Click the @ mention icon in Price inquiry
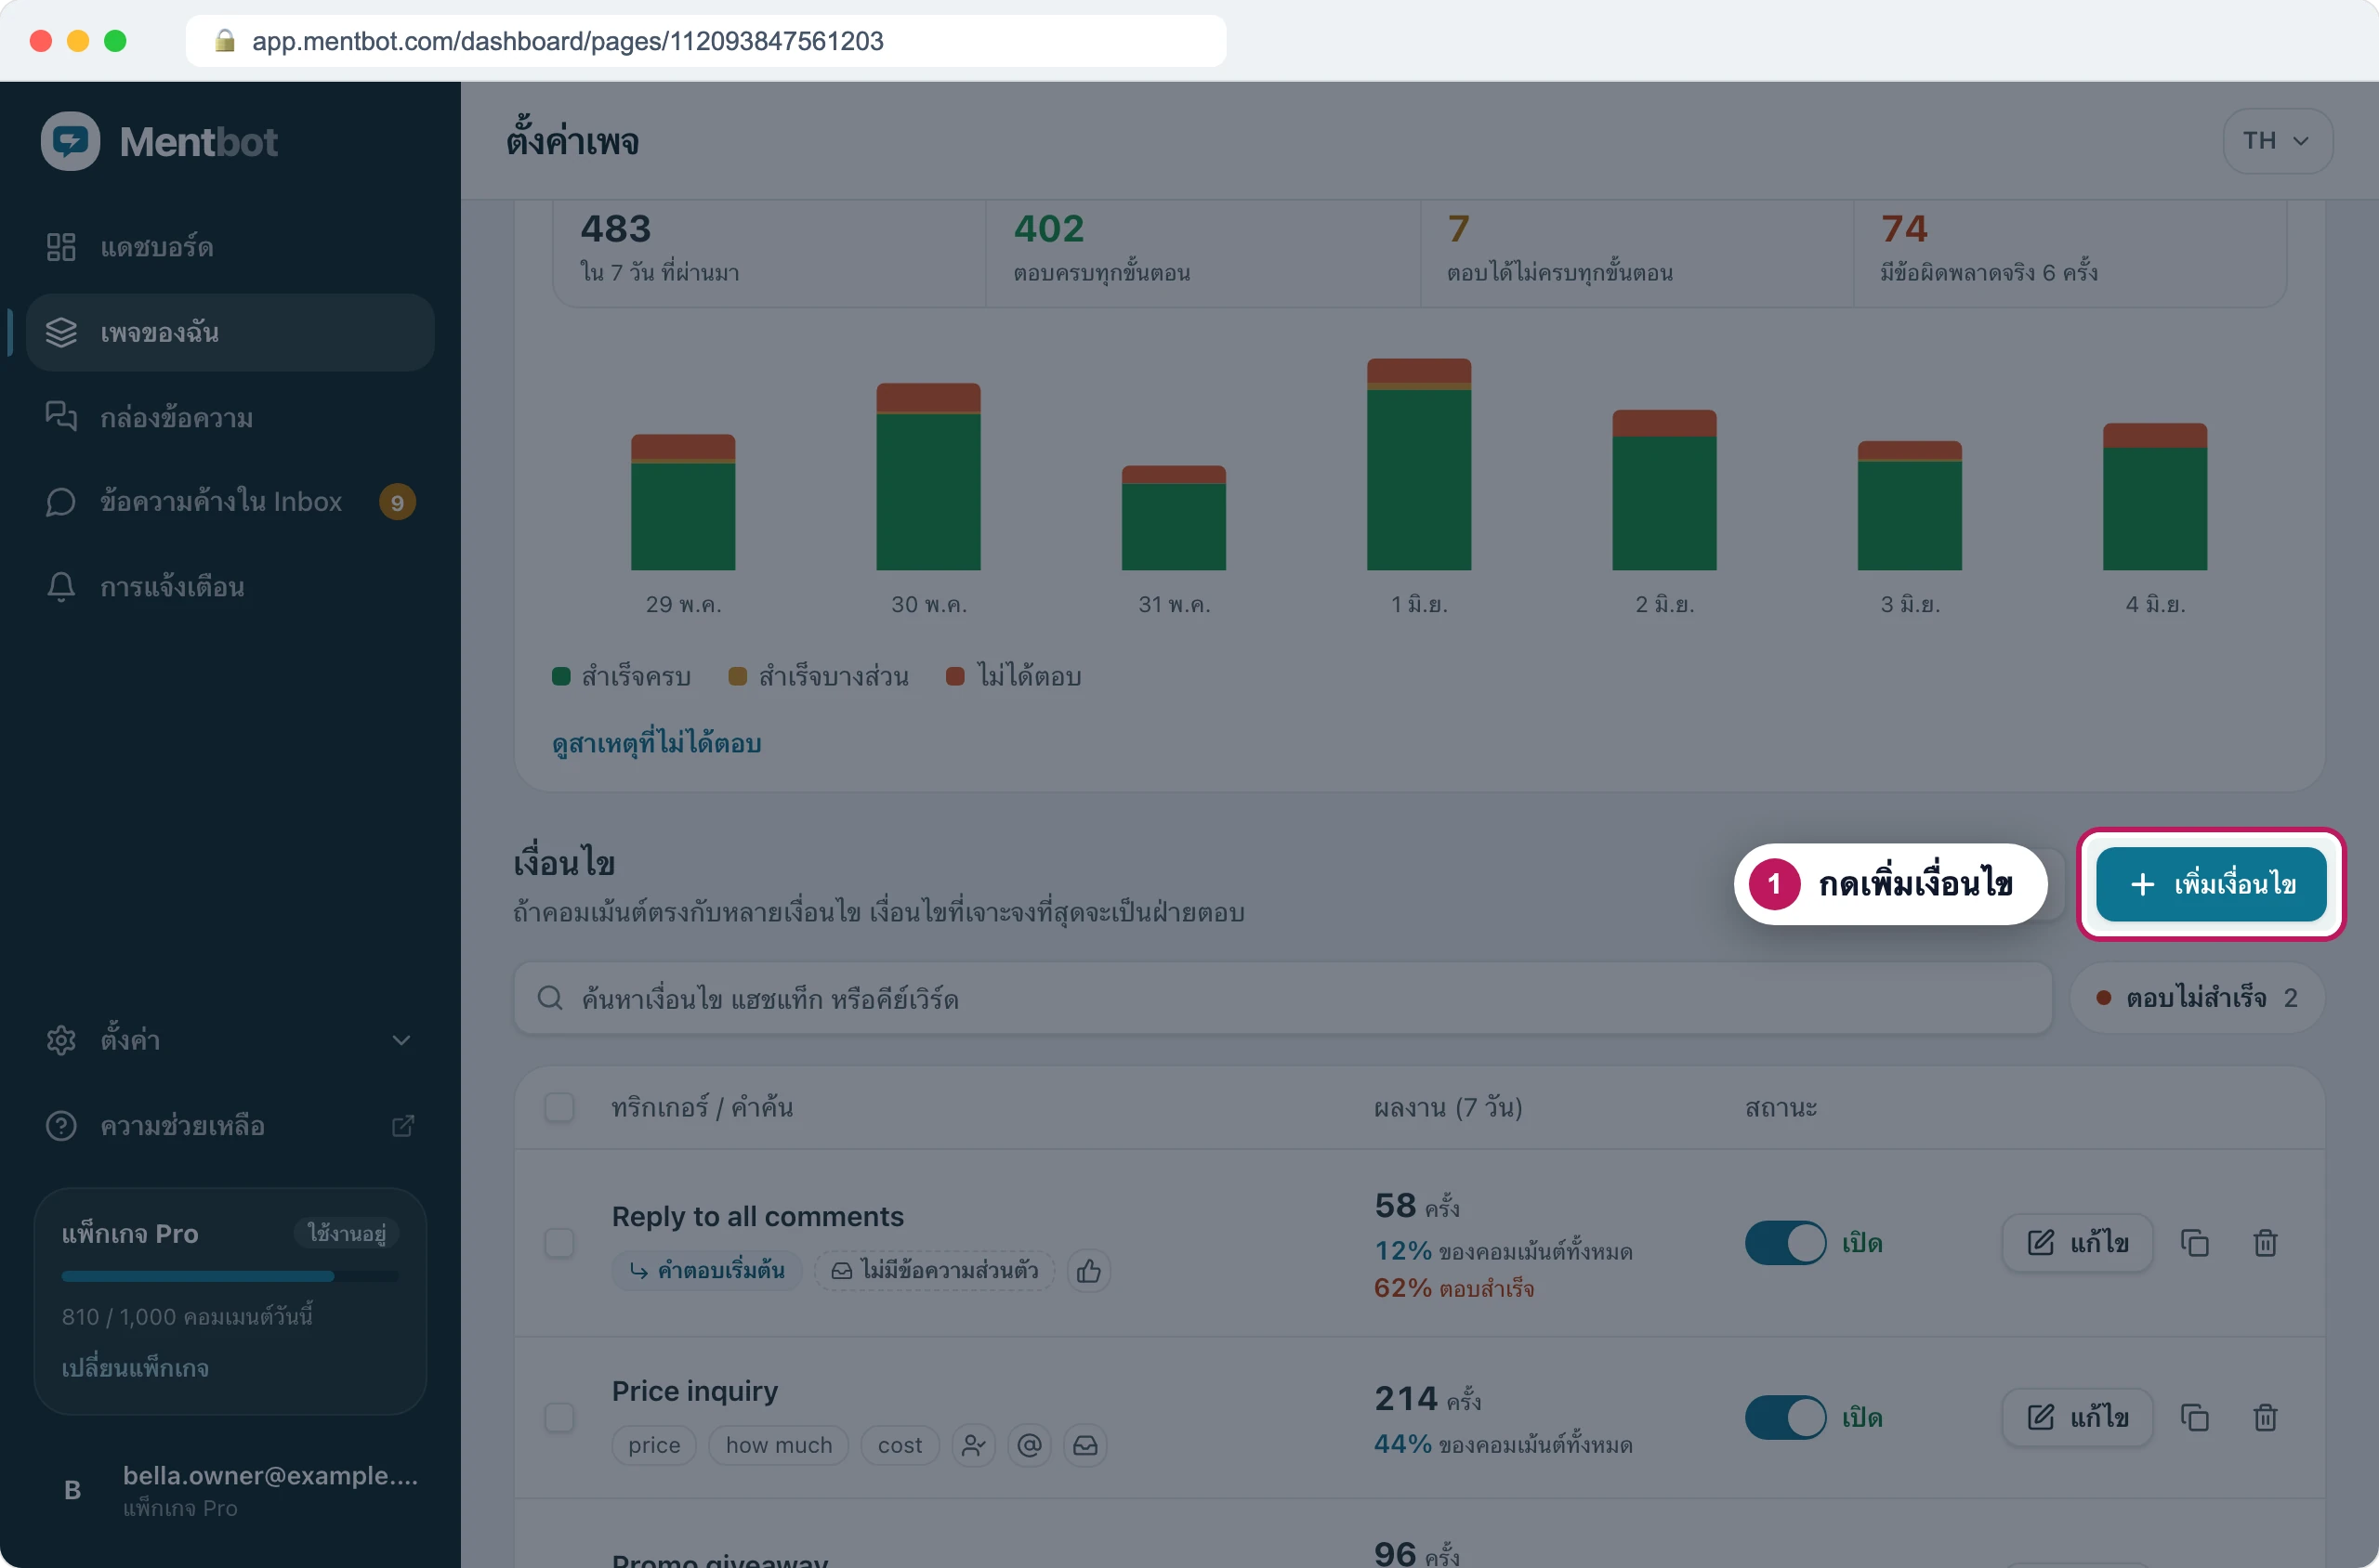Image resolution: width=2379 pixels, height=1568 pixels. (x=1030, y=1445)
